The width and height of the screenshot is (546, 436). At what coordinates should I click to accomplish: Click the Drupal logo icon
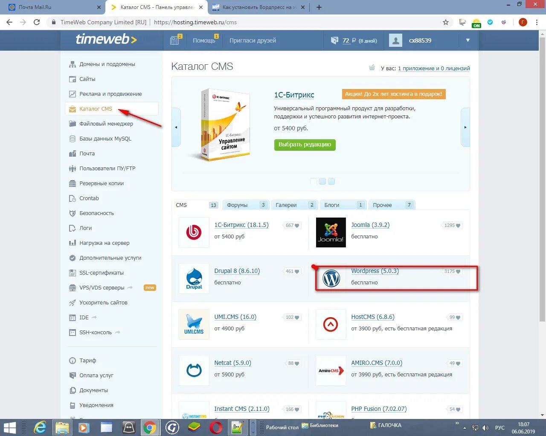[x=194, y=278]
